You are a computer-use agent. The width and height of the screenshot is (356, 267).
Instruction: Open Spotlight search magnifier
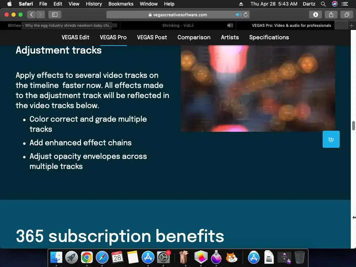click(323, 4)
